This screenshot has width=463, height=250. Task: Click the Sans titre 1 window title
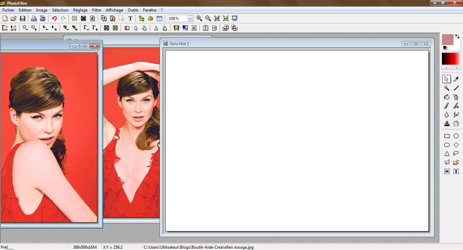pyautogui.click(x=179, y=44)
